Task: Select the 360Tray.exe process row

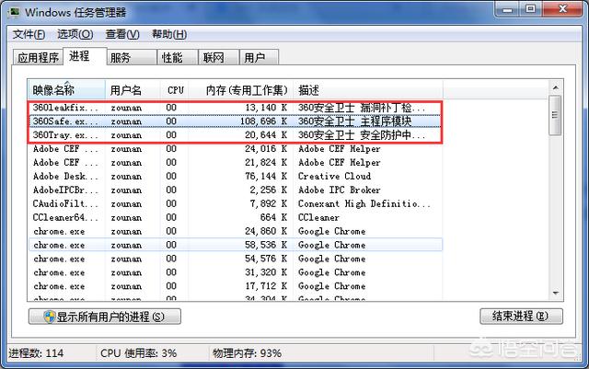Action: 235,135
